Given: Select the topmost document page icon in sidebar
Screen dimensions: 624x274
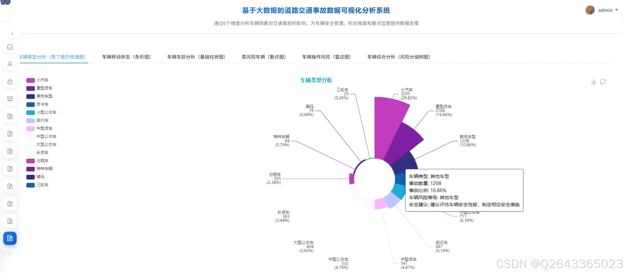Looking at the screenshot, I should pyautogui.click(x=10, y=116).
